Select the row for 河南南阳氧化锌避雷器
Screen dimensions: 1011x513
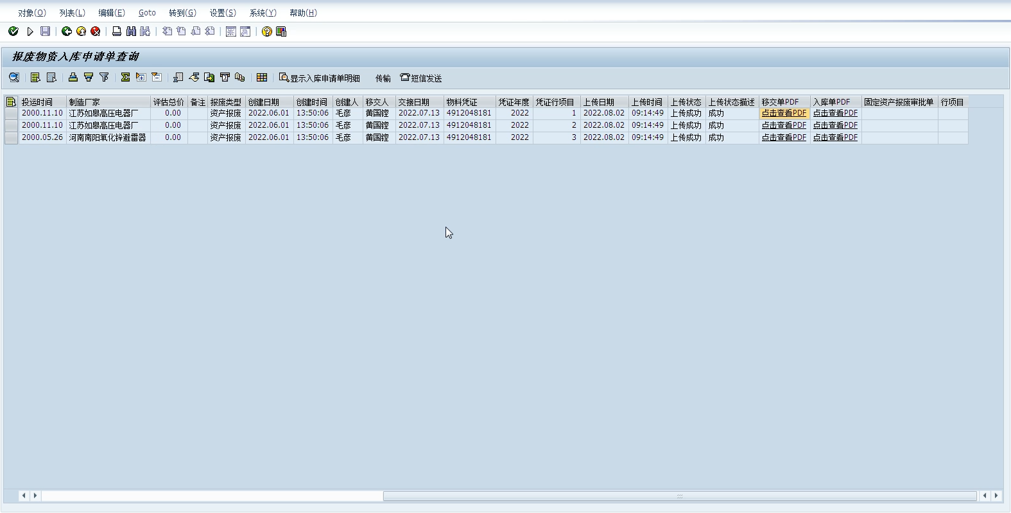point(11,138)
